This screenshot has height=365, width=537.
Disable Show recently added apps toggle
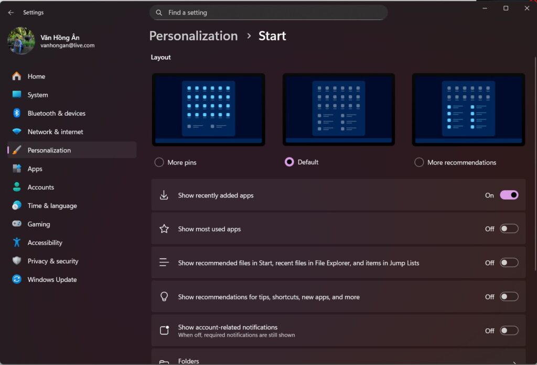click(x=509, y=195)
